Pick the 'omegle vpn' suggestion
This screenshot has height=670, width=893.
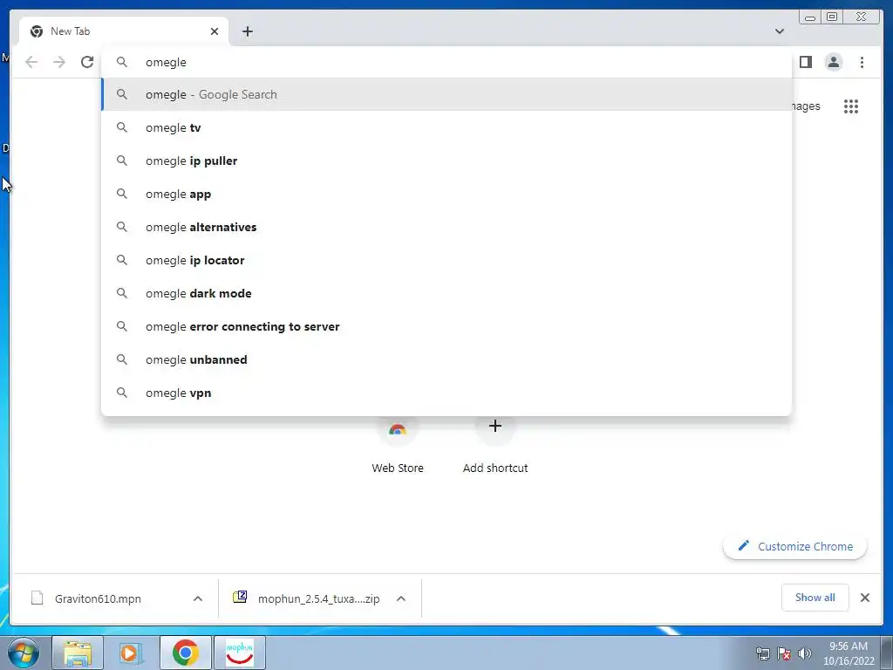pyautogui.click(x=446, y=393)
